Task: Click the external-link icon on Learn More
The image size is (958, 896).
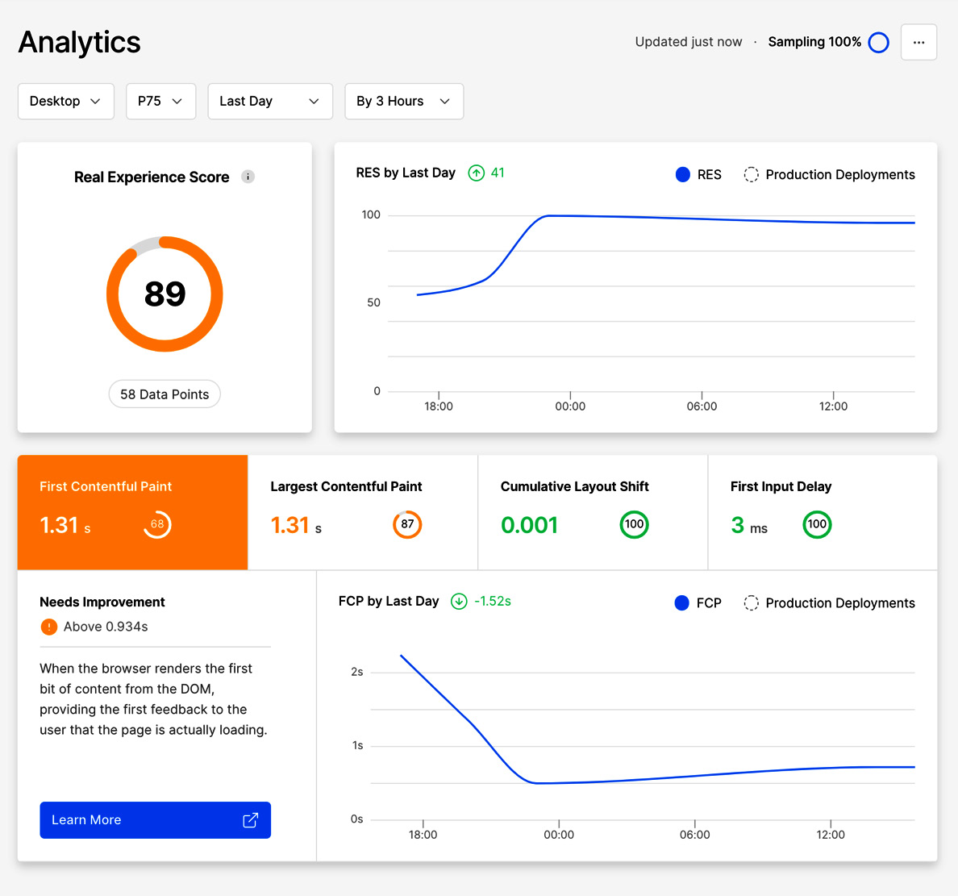Action: pos(250,819)
